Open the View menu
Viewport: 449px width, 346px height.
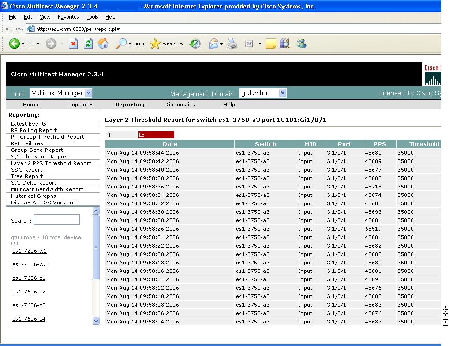coord(45,17)
